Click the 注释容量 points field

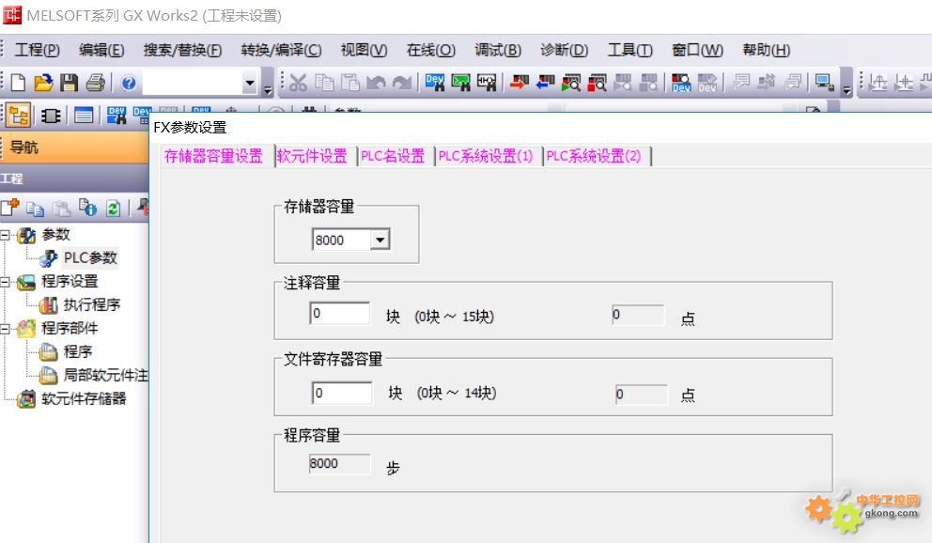click(x=638, y=315)
